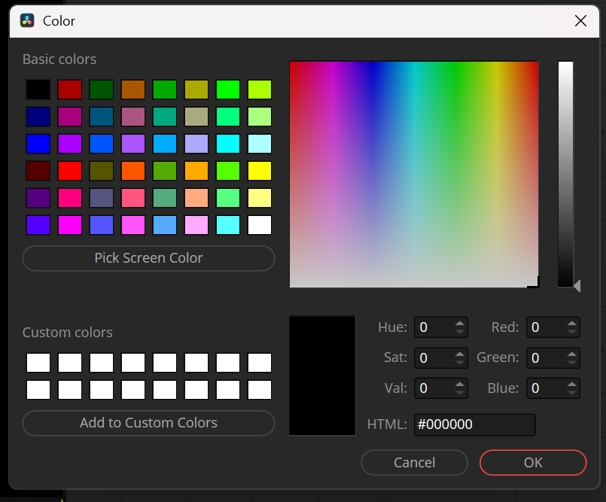Image resolution: width=606 pixels, height=502 pixels.
Task: Pick the lavender swatch in third row
Action: tap(196, 144)
